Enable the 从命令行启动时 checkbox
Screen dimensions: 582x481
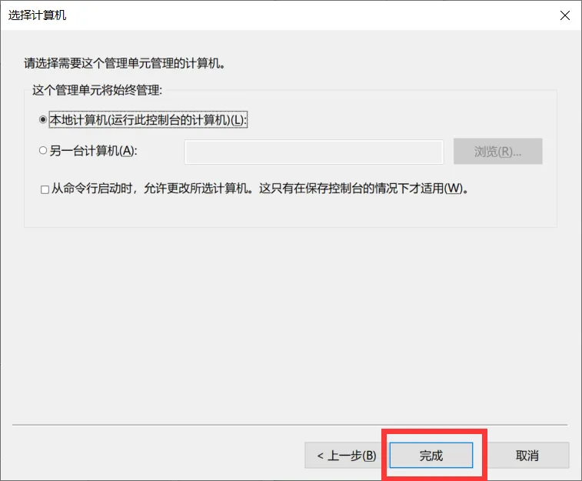[45, 189]
